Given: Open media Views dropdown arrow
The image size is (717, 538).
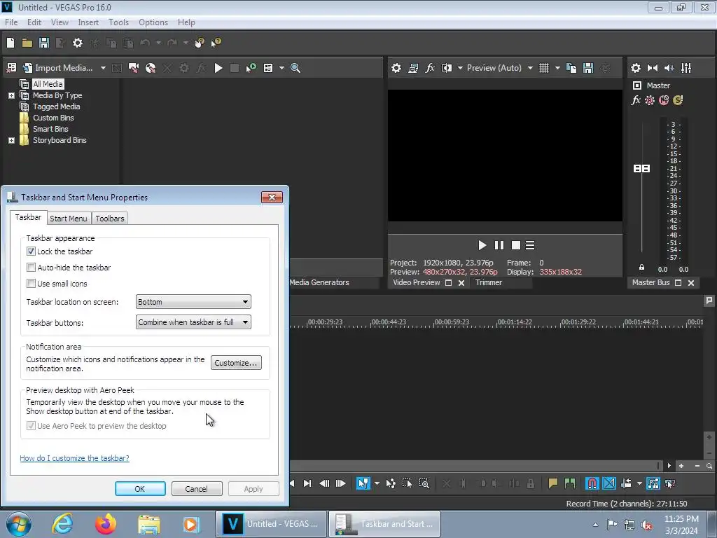Looking at the screenshot, I should coord(281,68).
